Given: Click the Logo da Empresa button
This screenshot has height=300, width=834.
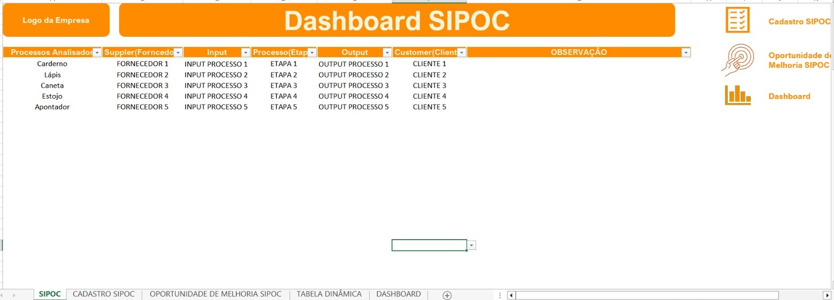Looking at the screenshot, I should pyautogui.click(x=56, y=20).
